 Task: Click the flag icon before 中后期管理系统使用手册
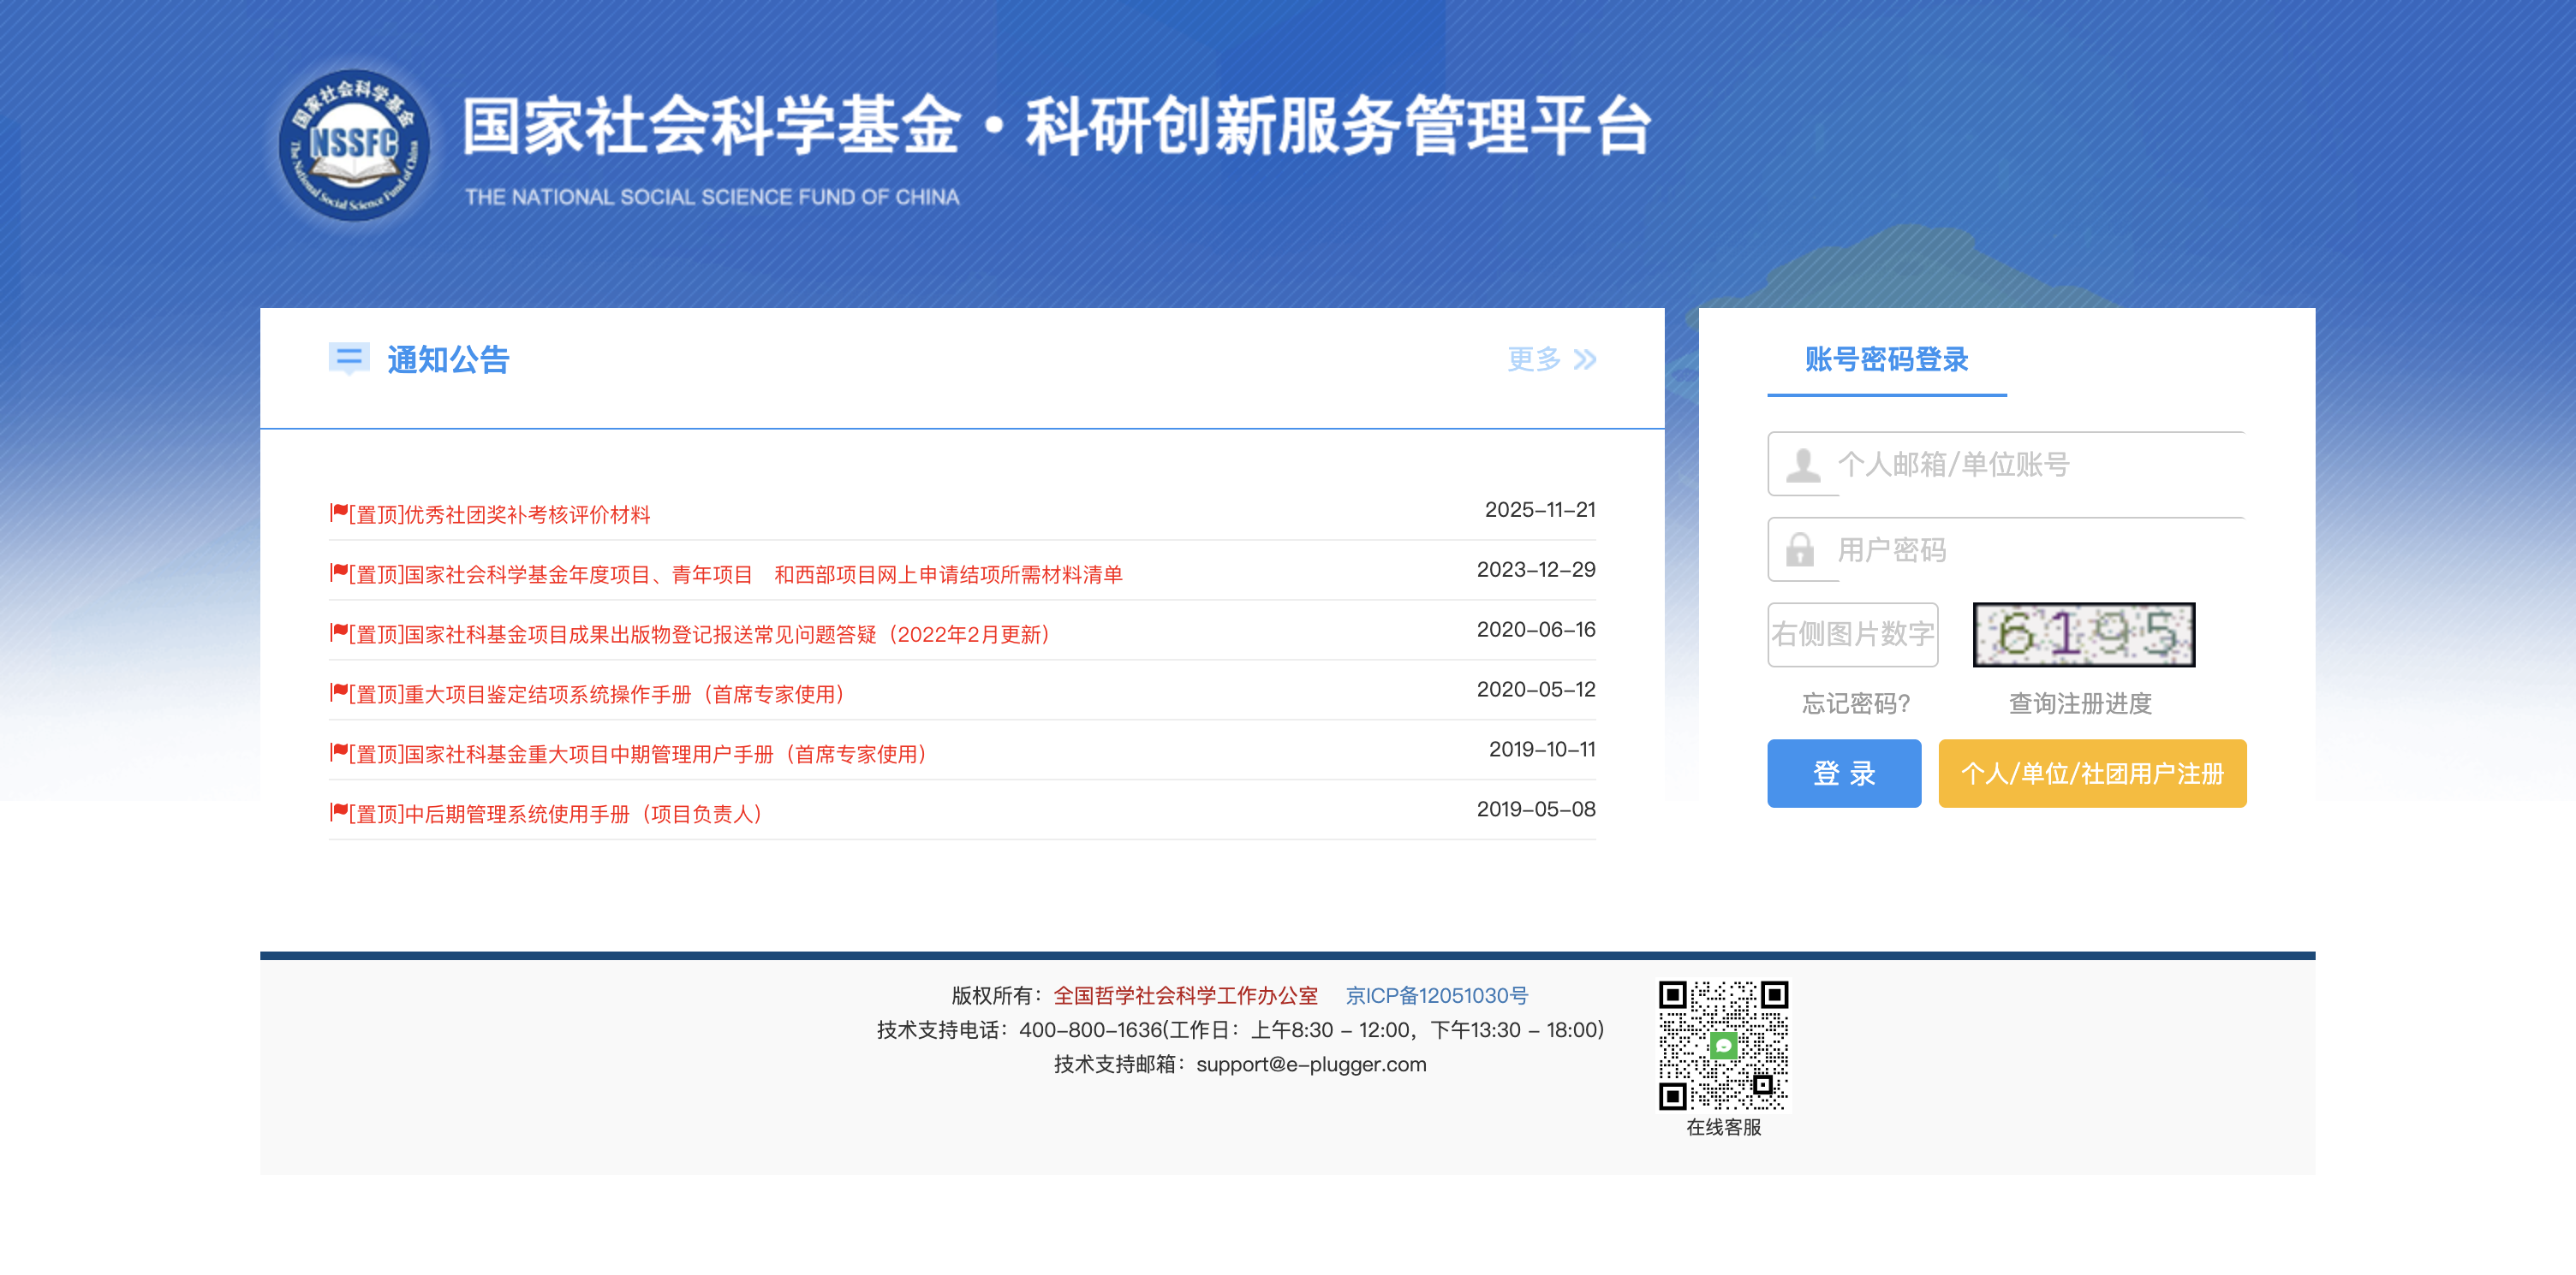(339, 812)
